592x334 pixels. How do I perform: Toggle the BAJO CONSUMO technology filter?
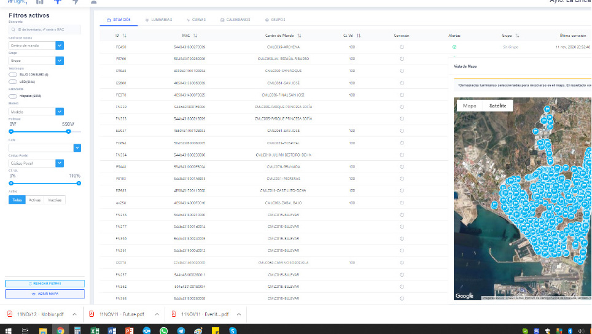click(13, 74)
